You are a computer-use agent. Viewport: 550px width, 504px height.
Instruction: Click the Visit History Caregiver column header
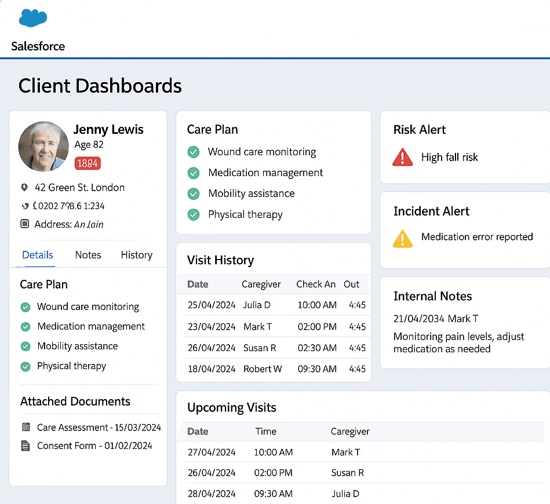click(261, 284)
